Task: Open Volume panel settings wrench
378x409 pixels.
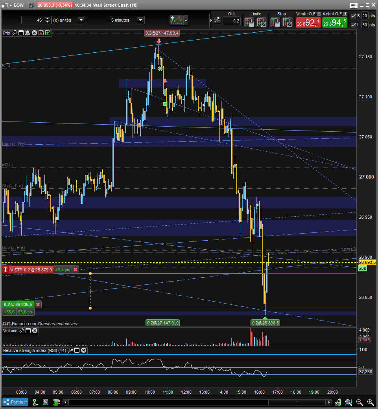Action: 21,331
